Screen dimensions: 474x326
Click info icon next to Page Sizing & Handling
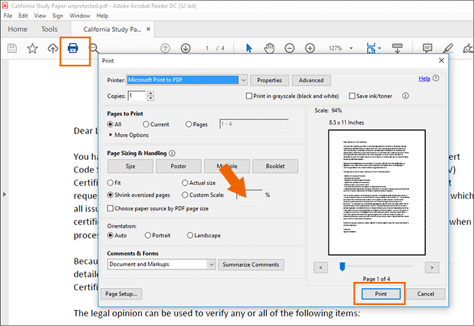click(172, 153)
